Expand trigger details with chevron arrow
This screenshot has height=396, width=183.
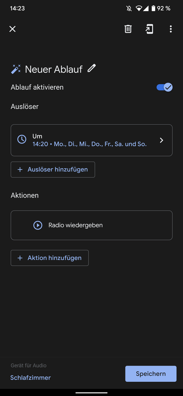click(x=161, y=140)
